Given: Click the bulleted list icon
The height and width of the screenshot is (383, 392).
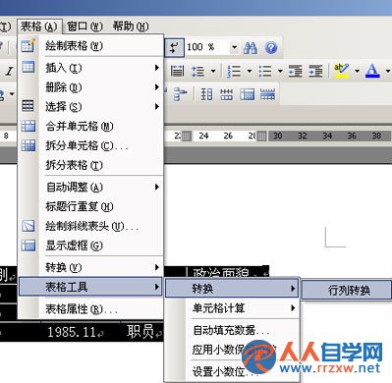Looking at the screenshot, I should [x=265, y=71].
